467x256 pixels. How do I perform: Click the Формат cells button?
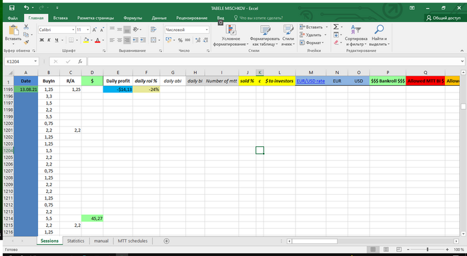312,43
